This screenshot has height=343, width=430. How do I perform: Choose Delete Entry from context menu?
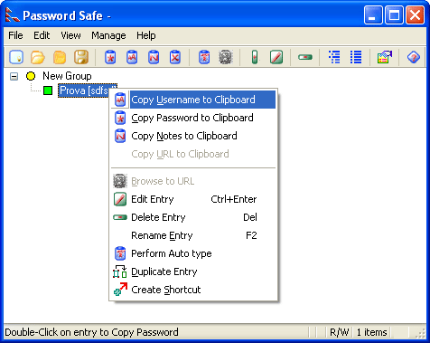click(x=193, y=217)
